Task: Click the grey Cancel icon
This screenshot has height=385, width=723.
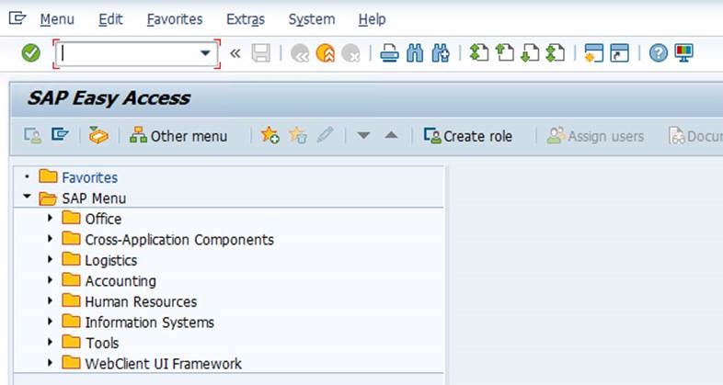Action: tap(350, 53)
